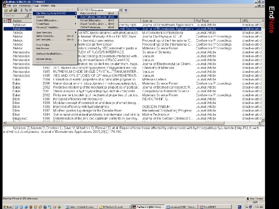Image resolution: width=279 pixels, height=209 pixels.
Task: Open the Edit menu
Action: (15, 6)
